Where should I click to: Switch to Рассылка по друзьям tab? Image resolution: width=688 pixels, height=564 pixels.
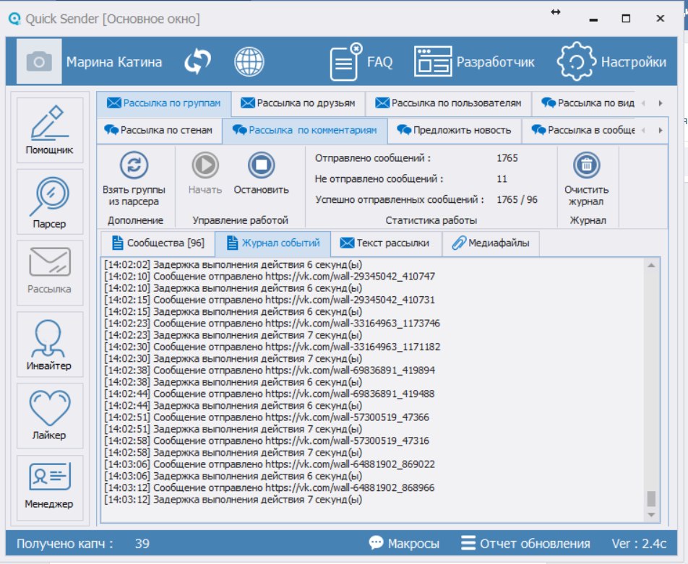pos(298,103)
